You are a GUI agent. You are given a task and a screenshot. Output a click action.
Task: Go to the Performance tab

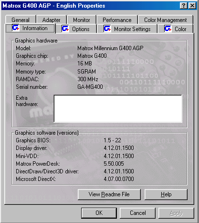pos(117,20)
